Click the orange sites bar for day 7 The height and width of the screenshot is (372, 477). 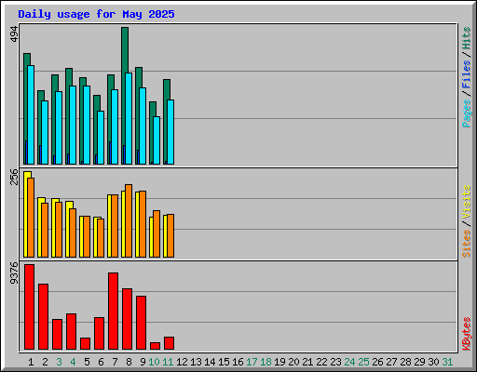115,226
